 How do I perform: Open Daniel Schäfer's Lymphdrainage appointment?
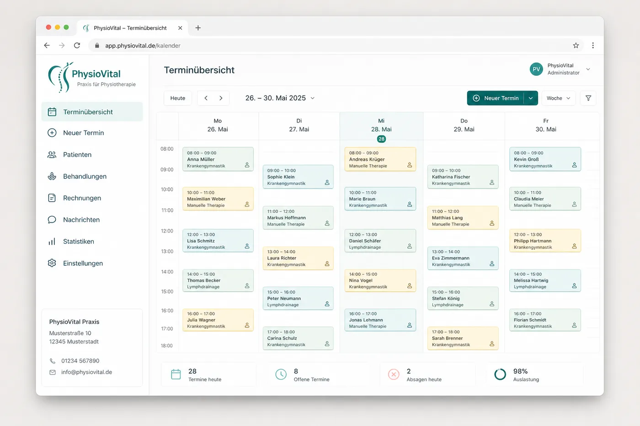point(380,241)
